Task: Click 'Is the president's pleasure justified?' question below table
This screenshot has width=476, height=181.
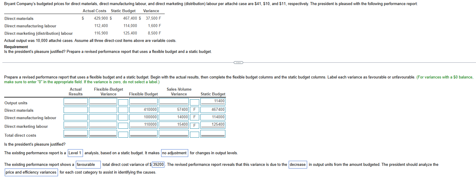Action: pyautogui.click(x=35, y=144)
